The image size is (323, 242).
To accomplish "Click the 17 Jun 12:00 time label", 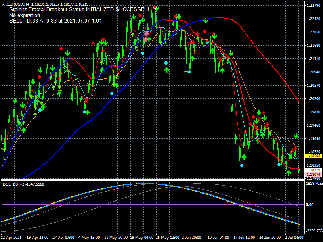I will tap(244, 238).
